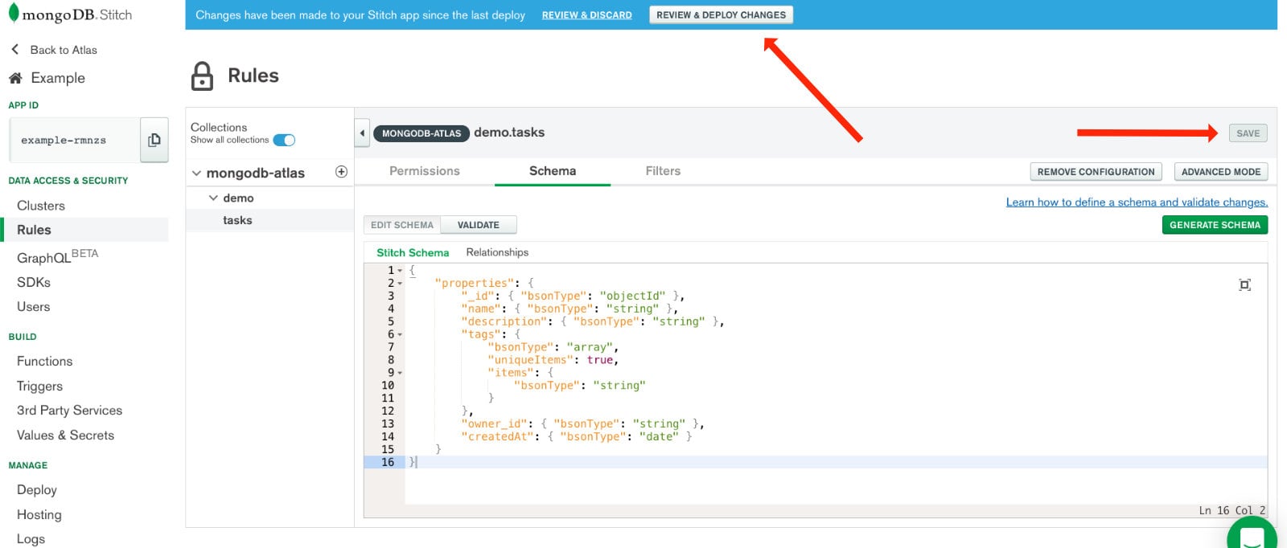Screen dimensions: 1287x548
Task: Open GraphQL Beta in the sidebar
Action: pyautogui.click(x=57, y=256)
